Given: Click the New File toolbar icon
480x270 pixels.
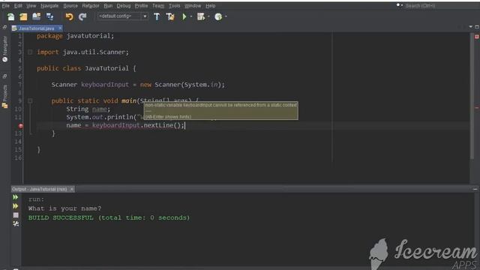Looking at the screenshot, I should point(10,16).
